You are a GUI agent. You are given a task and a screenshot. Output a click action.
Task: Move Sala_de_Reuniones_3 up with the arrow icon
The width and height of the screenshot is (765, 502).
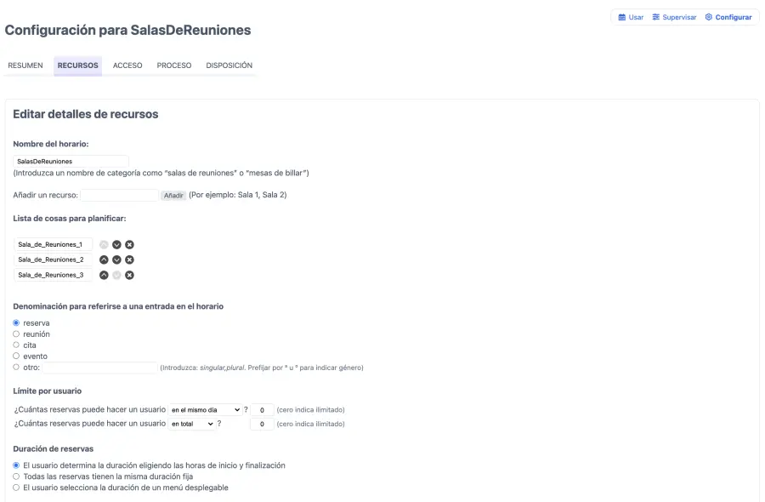pos(103,274)
